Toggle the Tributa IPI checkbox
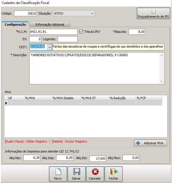 point(81,32)
